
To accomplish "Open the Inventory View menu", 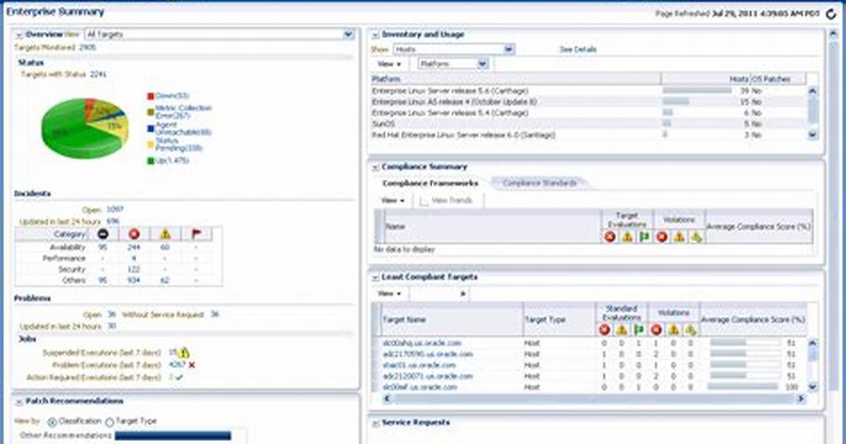I will [389, 64].
